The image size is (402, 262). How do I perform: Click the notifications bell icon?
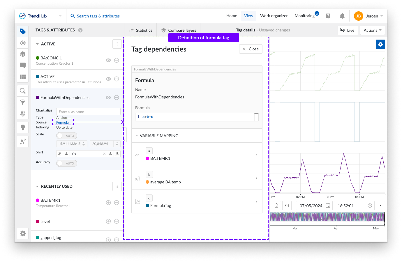click(342, 16)
